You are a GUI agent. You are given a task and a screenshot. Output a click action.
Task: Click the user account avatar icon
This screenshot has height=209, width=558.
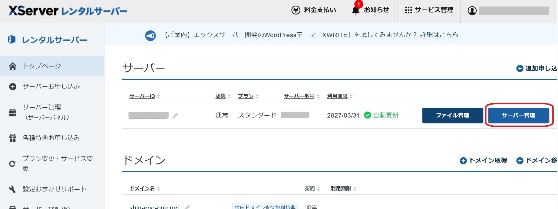(x=472, y=11)
